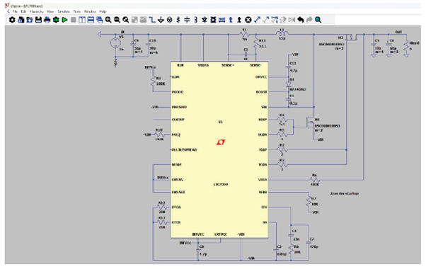Print the schematic using the printer icon
Viewport: 426px width, 269px height.
click(x=47, y=20)
